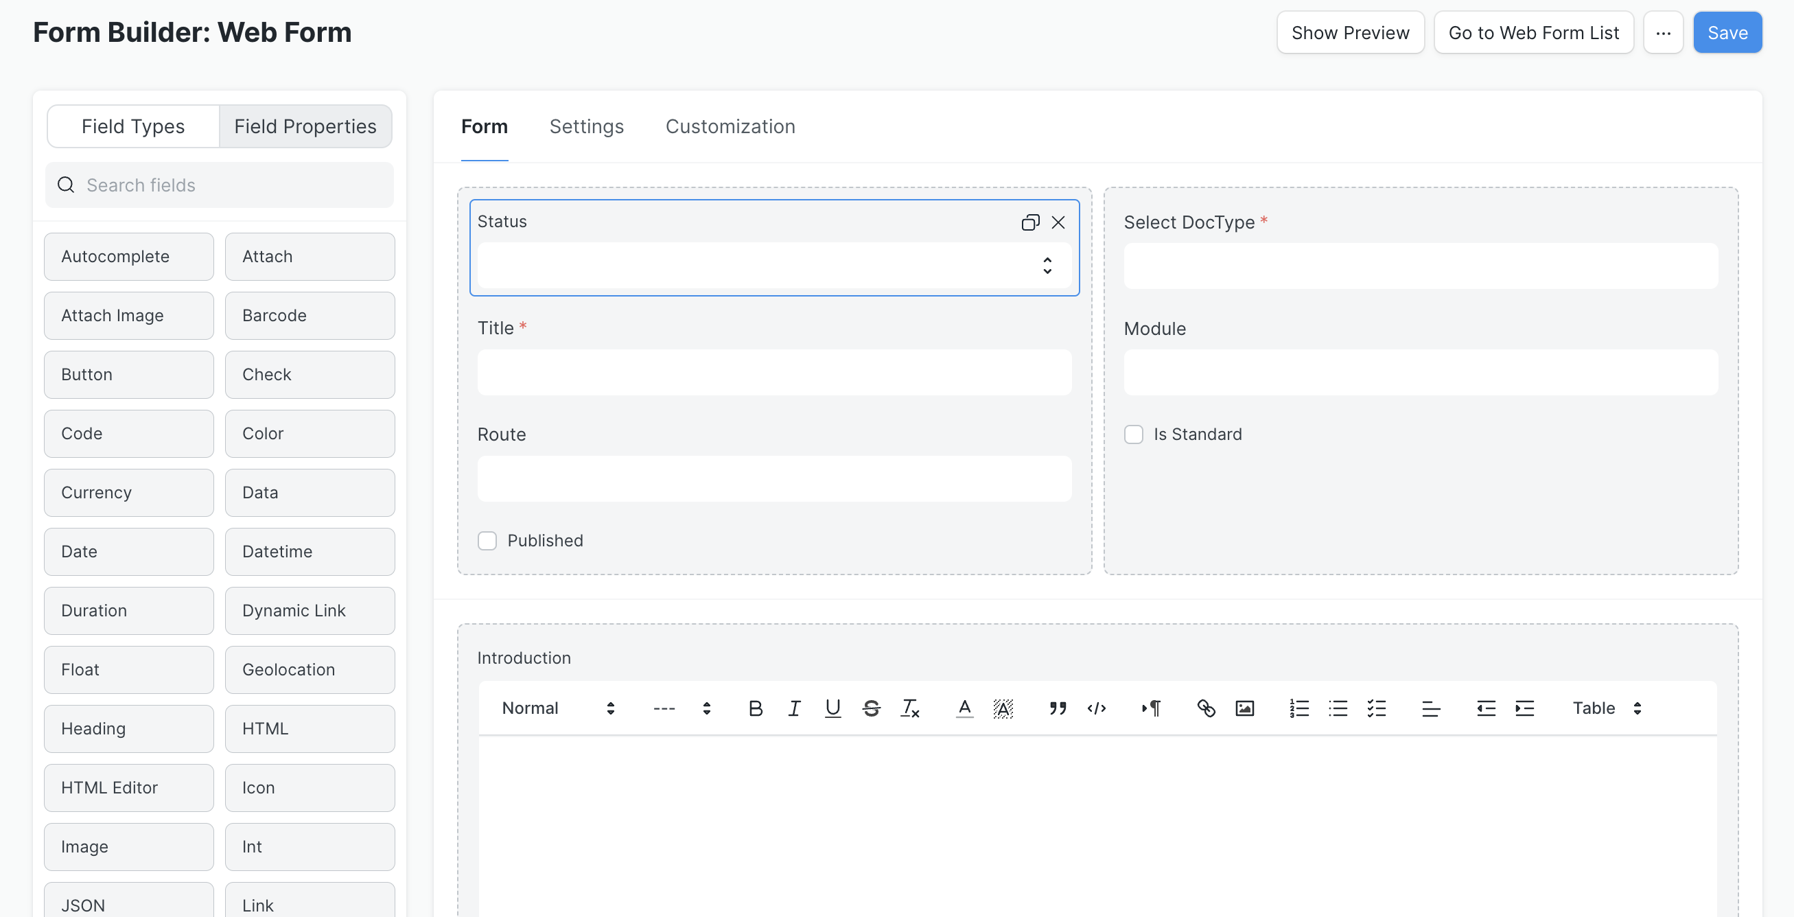Click the Insert Image icon

[1244, 708]
